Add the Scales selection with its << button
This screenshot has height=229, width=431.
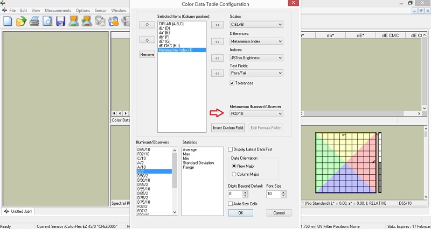tap(217, 25)
